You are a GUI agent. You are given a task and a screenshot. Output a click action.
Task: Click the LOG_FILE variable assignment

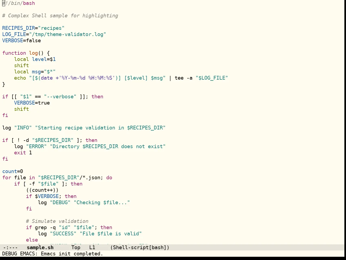point(54,34)
